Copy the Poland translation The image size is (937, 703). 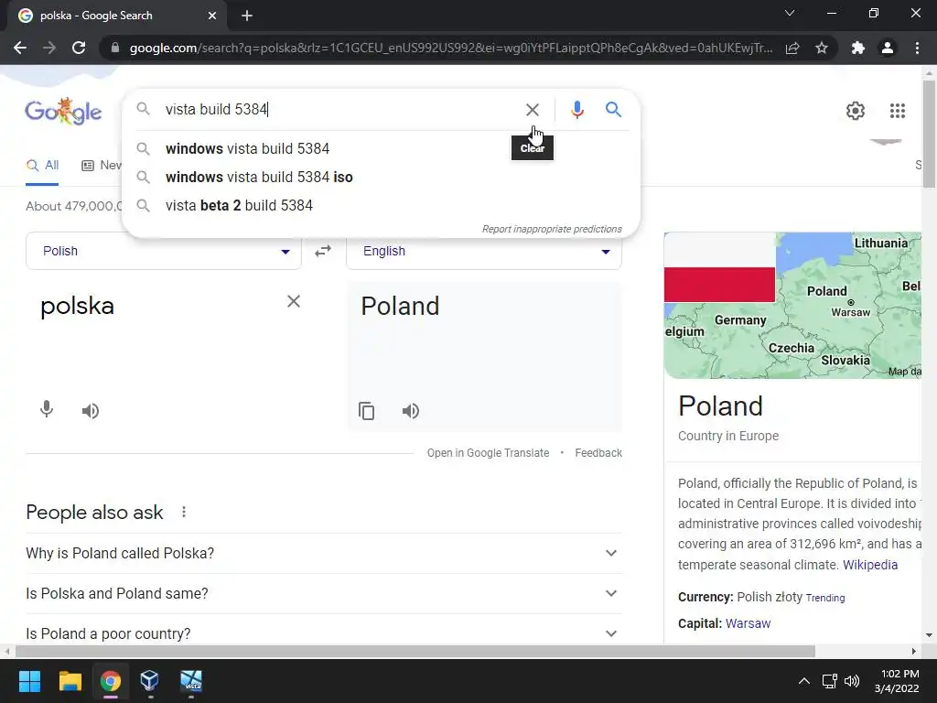(366, 411)
